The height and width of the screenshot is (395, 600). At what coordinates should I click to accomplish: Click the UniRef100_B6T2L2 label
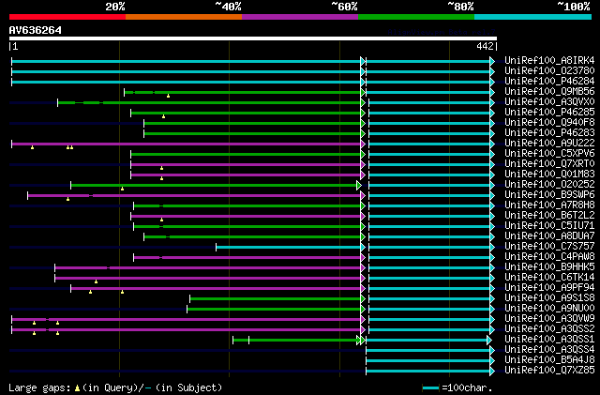tap(549, 216)
